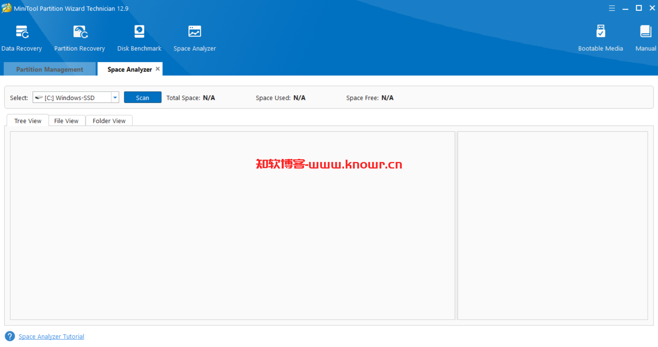658x347 pixels.
Task: Open Disk Benchmark tool
Action: tap(139, 38)
